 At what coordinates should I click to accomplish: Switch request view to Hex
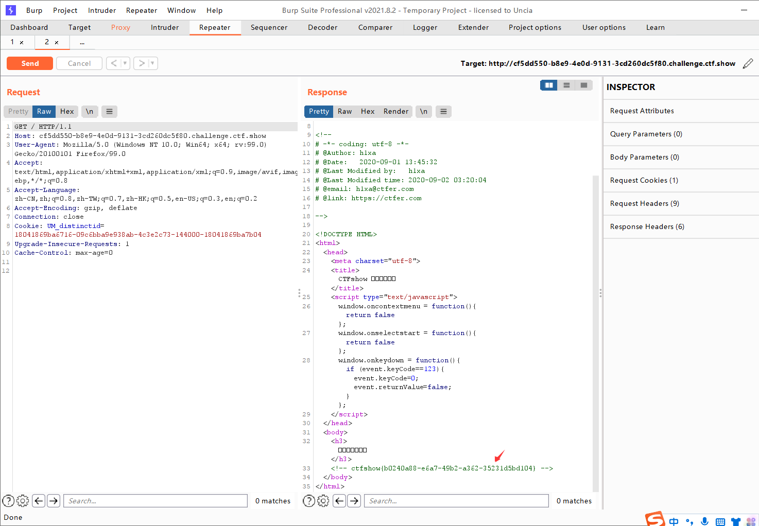point(67,111)
